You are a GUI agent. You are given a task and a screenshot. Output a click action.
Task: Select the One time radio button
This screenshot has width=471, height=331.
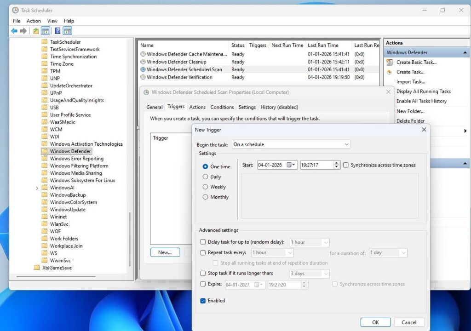coord(206,166)
